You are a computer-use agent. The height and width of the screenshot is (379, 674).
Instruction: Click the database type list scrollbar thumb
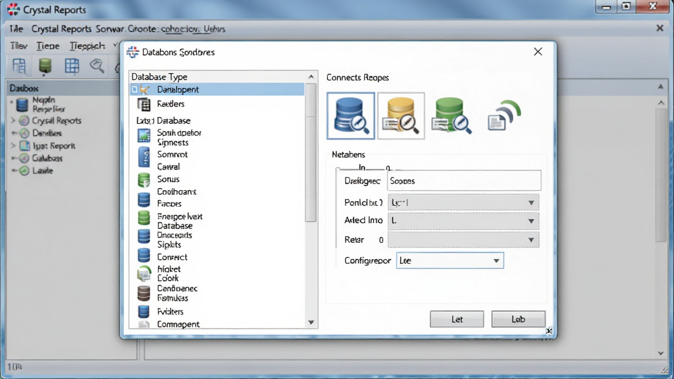click(311, 153)
